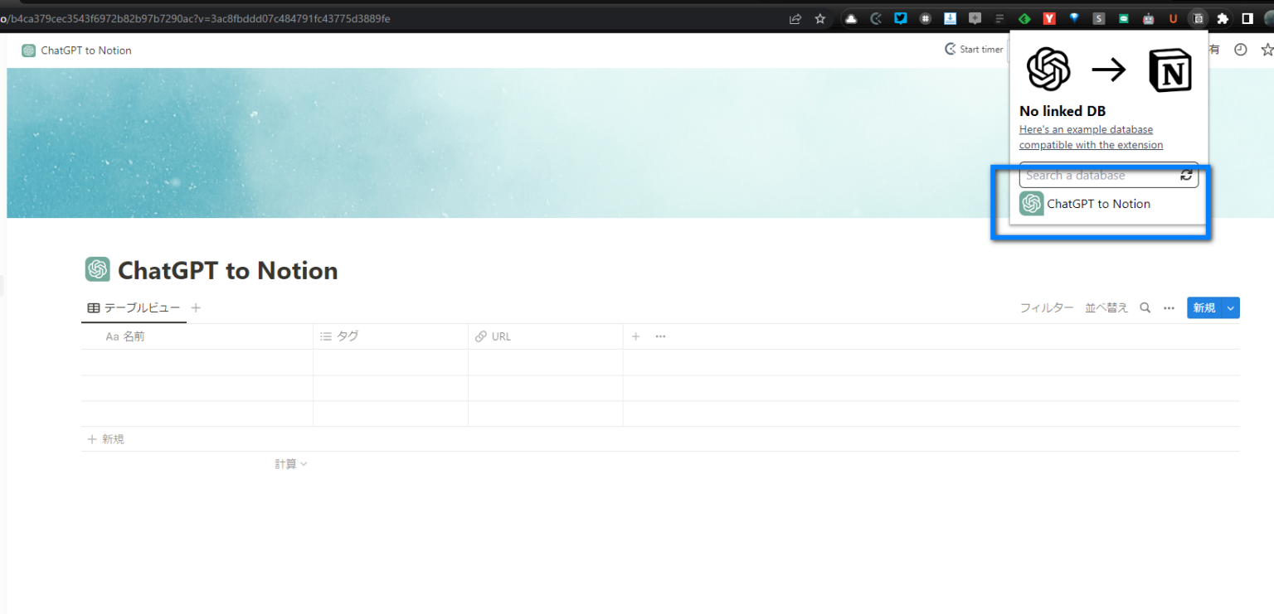Expand the 計算 calculation dropdown
1274x614 pixels.
(291, 464)
